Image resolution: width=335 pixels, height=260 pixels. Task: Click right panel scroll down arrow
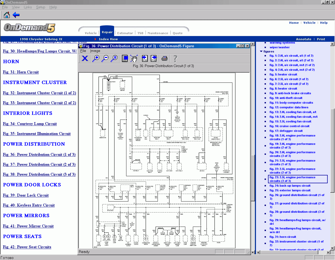(332, 248)
